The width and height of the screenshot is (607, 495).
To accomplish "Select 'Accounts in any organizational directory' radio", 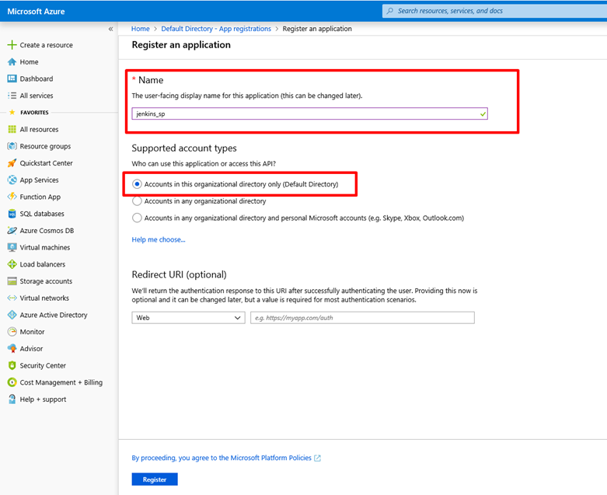I will click(137, 201).
